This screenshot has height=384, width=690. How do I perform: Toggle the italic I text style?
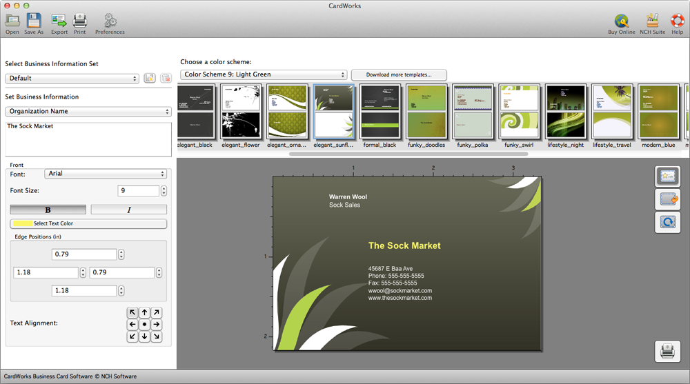point(129,210)
